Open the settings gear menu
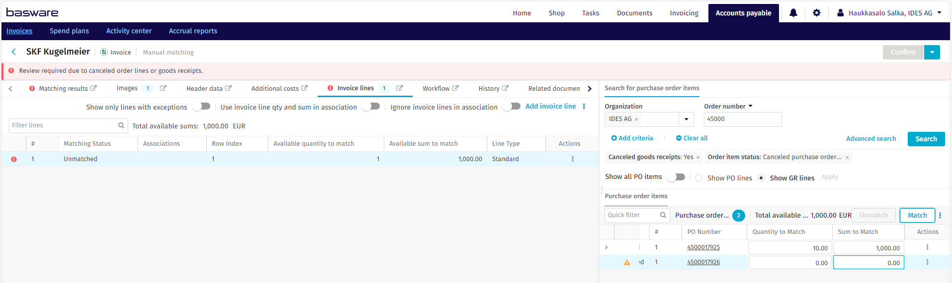The image size is (952, 283). point(816,13)
